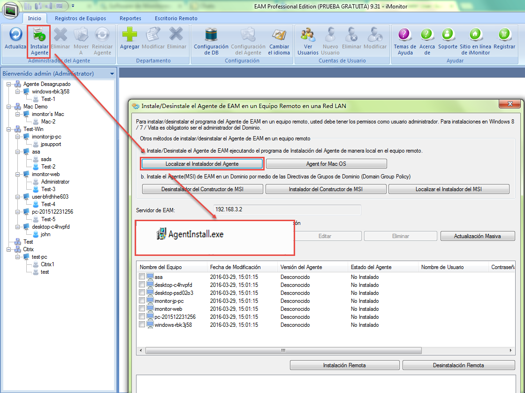
Task: Collapse the Citrix tree node
Action: pyautogui.click(x=9, y=249)
